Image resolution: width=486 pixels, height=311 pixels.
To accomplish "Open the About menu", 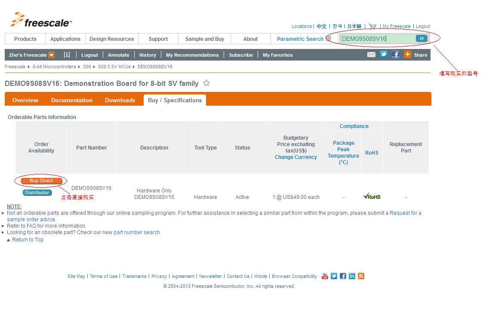I will coord(250,39).
